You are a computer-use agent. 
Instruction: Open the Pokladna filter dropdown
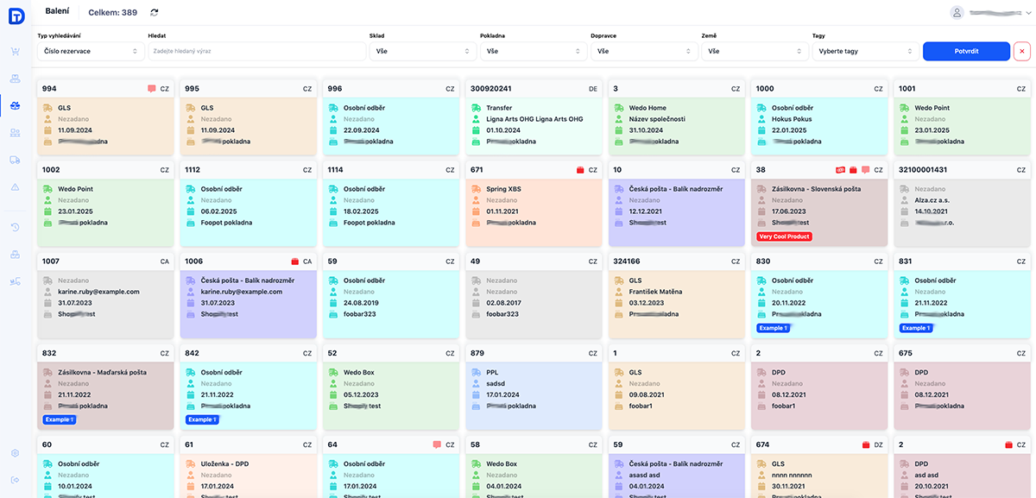tap(534, 51)
